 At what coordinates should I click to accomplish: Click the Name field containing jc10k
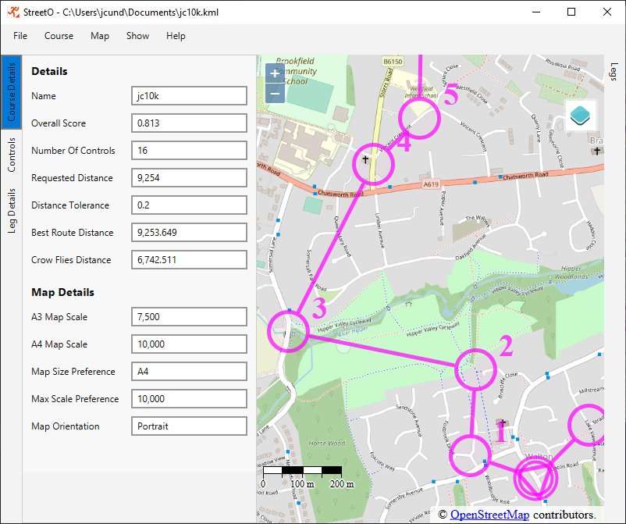(x=189, y=96)
